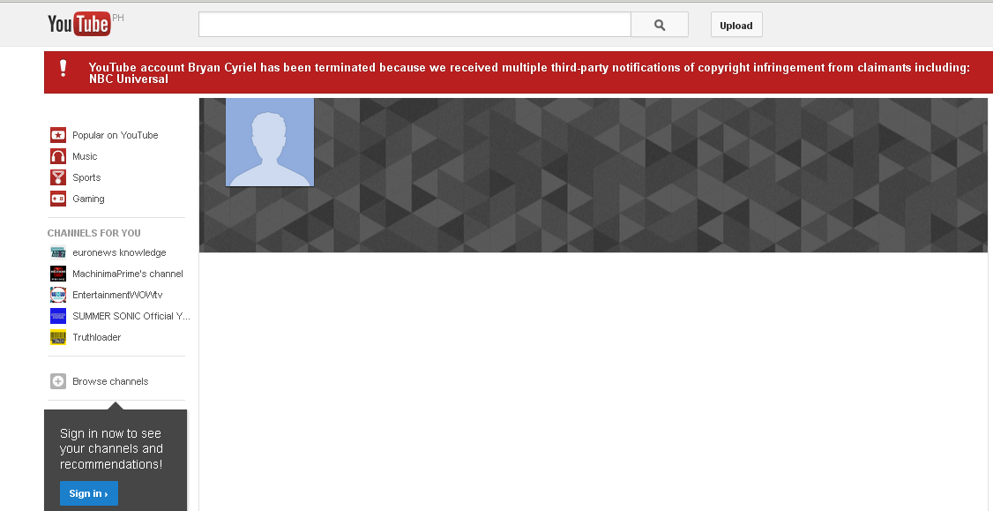Open Truthloader channel link
This screenshot has height=511, width=993.
pyautogui.click(x=97, y=337)
